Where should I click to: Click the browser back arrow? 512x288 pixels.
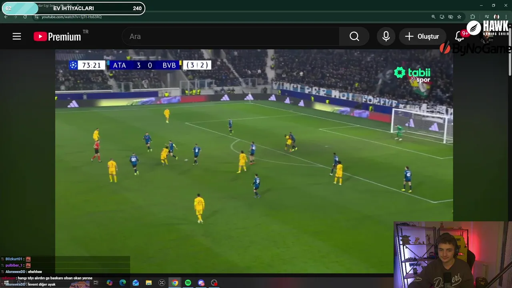pyautogui.click(x=6, y=17)
